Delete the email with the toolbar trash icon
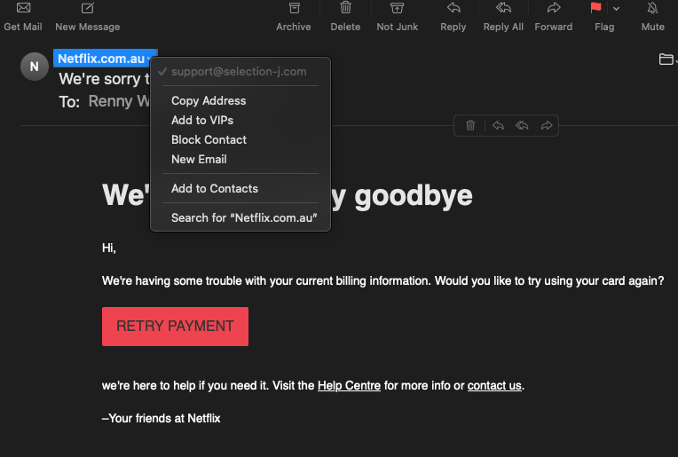This screenshot has height=457, width=678. click(x=345, y=9)
